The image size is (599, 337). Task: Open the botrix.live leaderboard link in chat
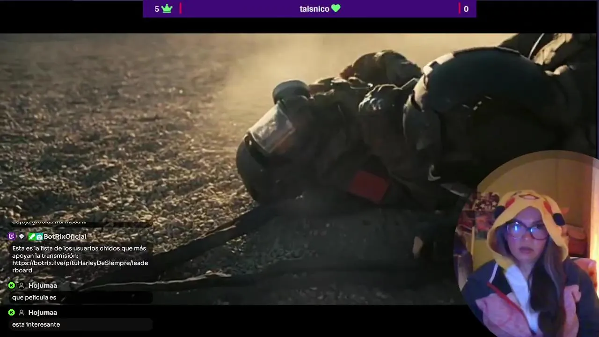[x=80, y=267]
